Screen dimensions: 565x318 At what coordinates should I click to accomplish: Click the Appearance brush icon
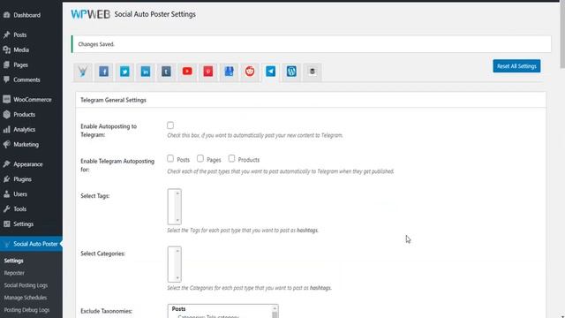coord(6,164)
